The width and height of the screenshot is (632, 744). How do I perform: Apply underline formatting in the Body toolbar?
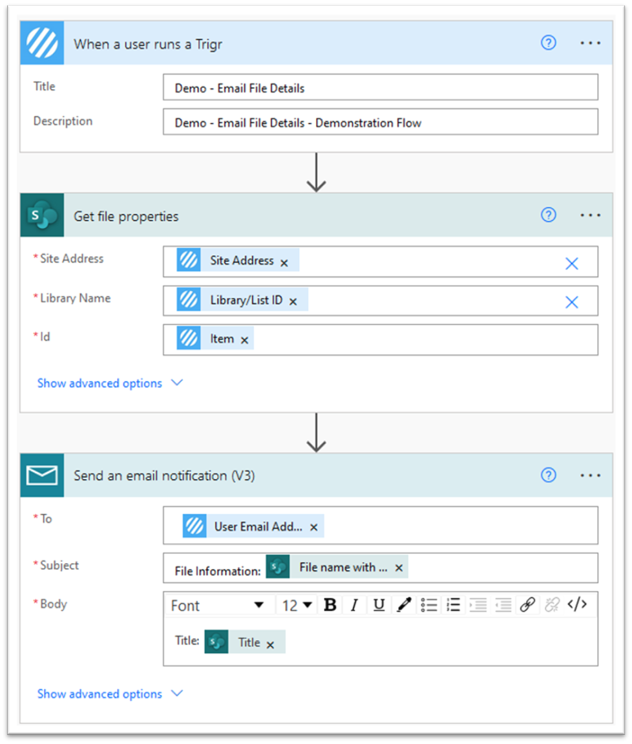click(x=379, y=605)
